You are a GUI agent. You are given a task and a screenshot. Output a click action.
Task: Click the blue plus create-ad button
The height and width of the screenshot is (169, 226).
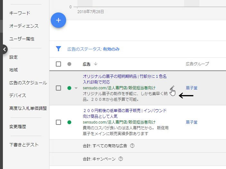[58, 20]
